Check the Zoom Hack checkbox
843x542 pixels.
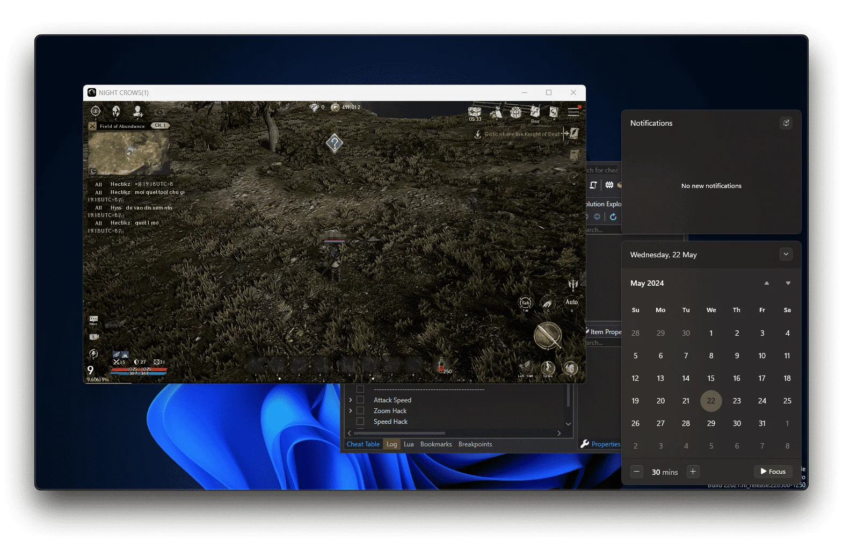click(x=360, y=411)
